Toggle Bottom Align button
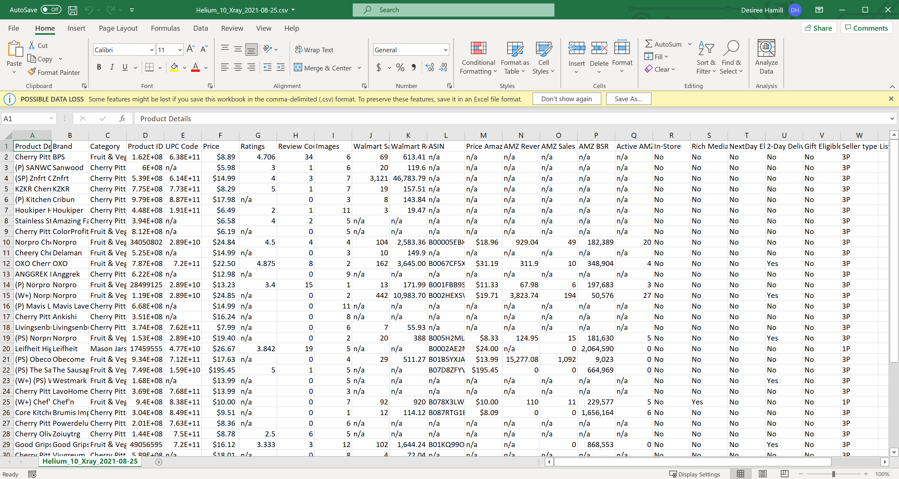 pos(251,49)
